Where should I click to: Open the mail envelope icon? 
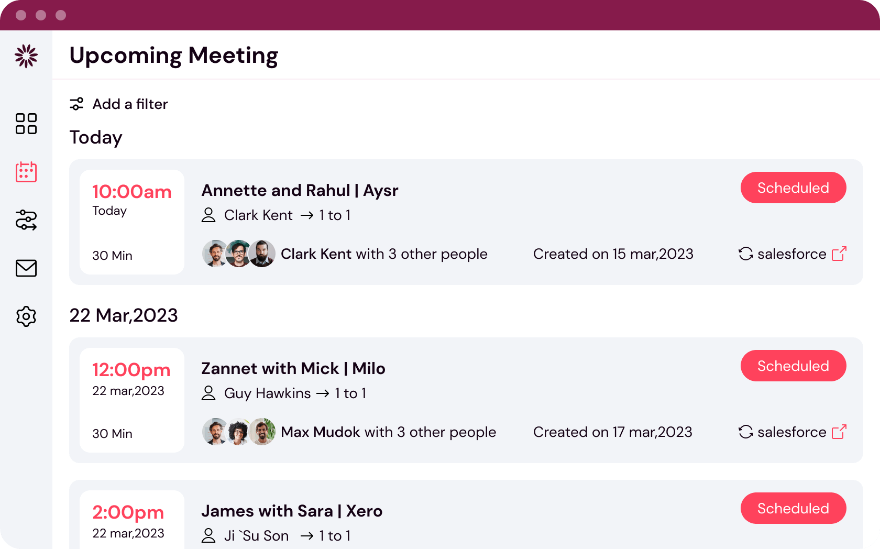26,268
